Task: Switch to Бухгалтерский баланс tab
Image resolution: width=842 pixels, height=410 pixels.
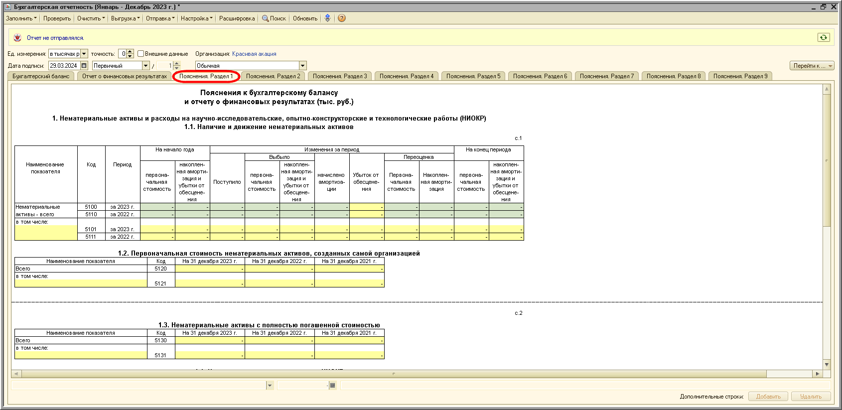Action: (41, 76)
